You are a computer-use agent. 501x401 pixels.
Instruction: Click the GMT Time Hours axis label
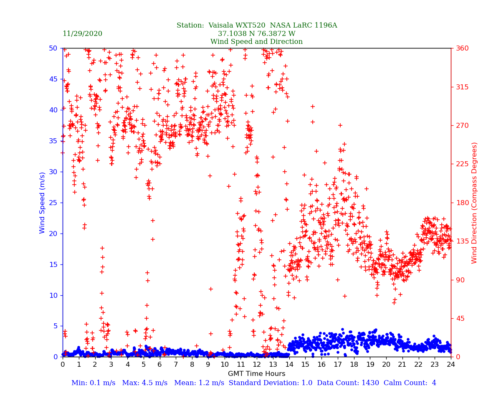[256, 374]
